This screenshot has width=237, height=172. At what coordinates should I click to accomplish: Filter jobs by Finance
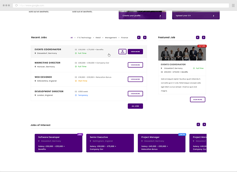click(124, 38)
